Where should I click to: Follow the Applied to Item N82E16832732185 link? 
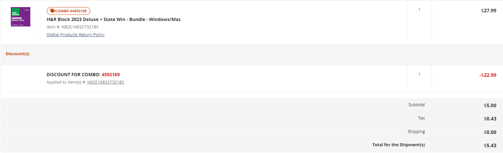coord(106,82)
